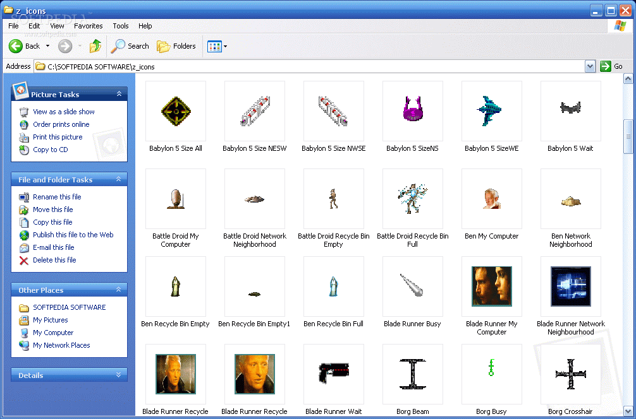Open the Babylon 5 Size All icon
This screenshot has height=419, width=636.
point(175,112)
